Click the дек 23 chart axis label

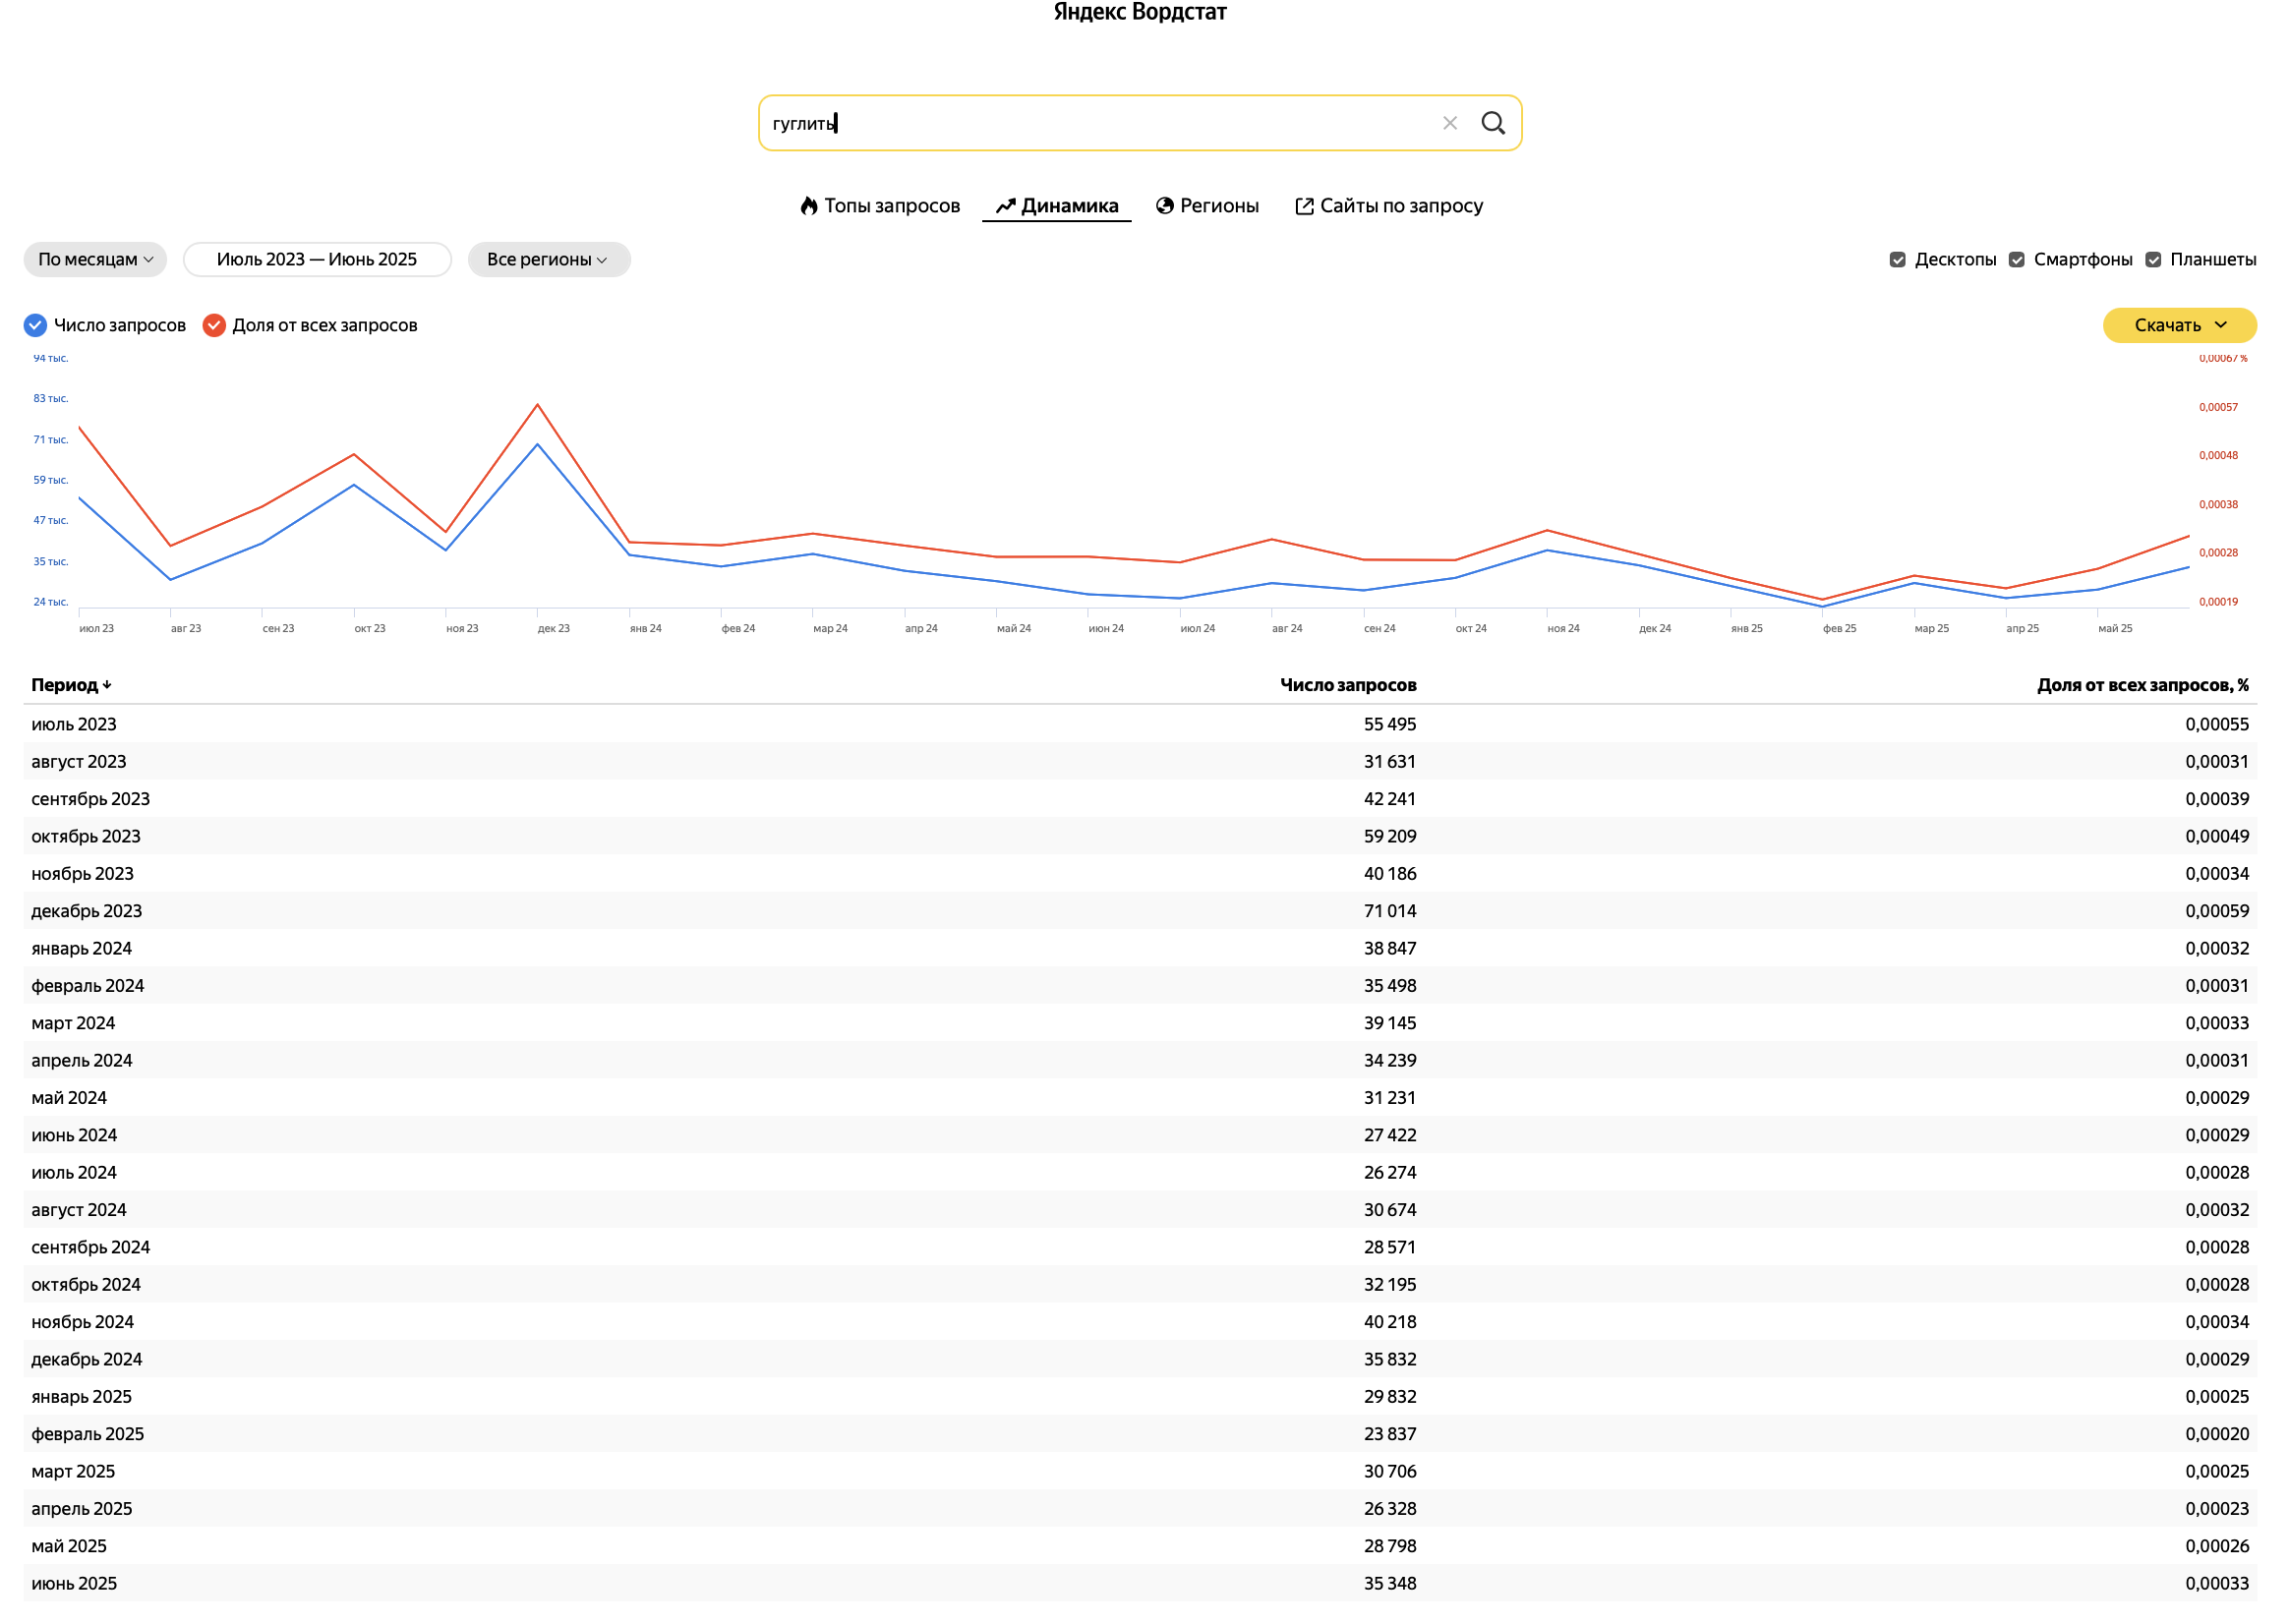tap(555, 630)
